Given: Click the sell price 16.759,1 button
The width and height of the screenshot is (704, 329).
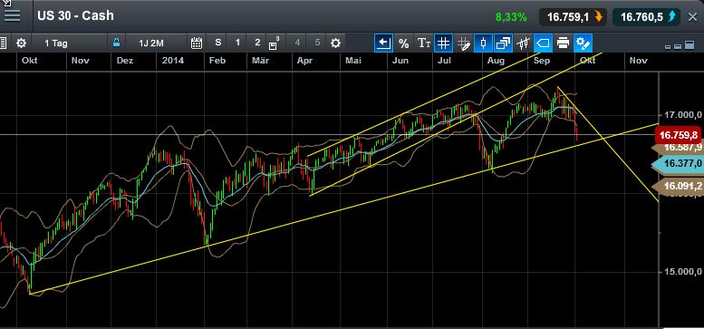Looking at the screenshot, I should point(573,17).
